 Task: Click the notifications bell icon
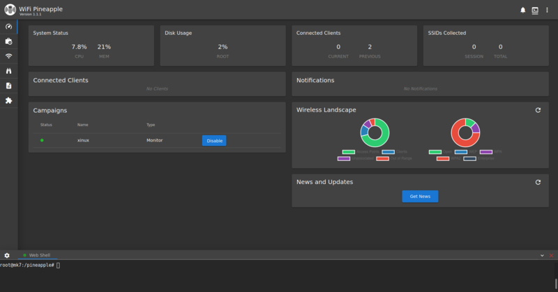523,10
